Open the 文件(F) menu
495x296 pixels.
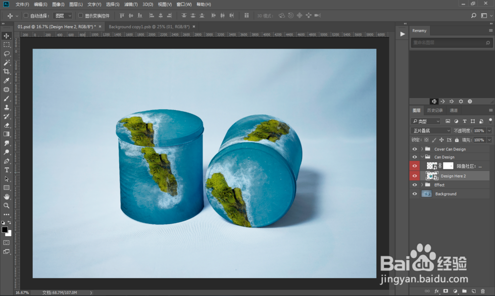pos(22,4)
